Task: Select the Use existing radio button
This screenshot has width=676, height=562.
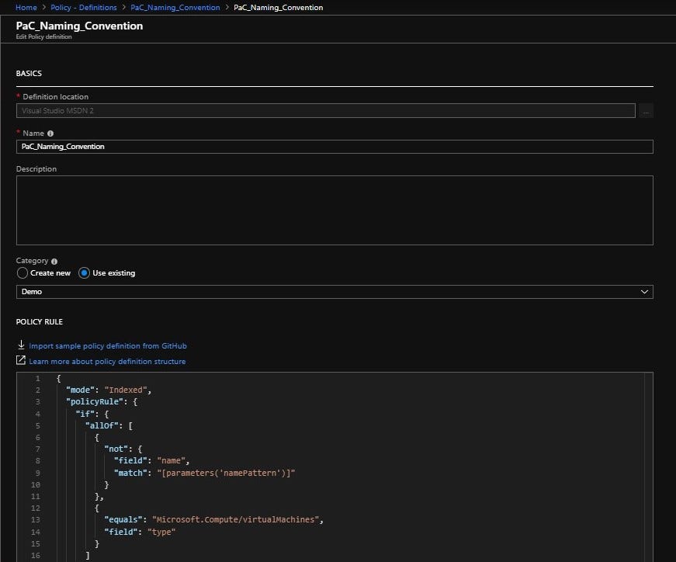Action: pyautogui.click(x=85, y=272)
